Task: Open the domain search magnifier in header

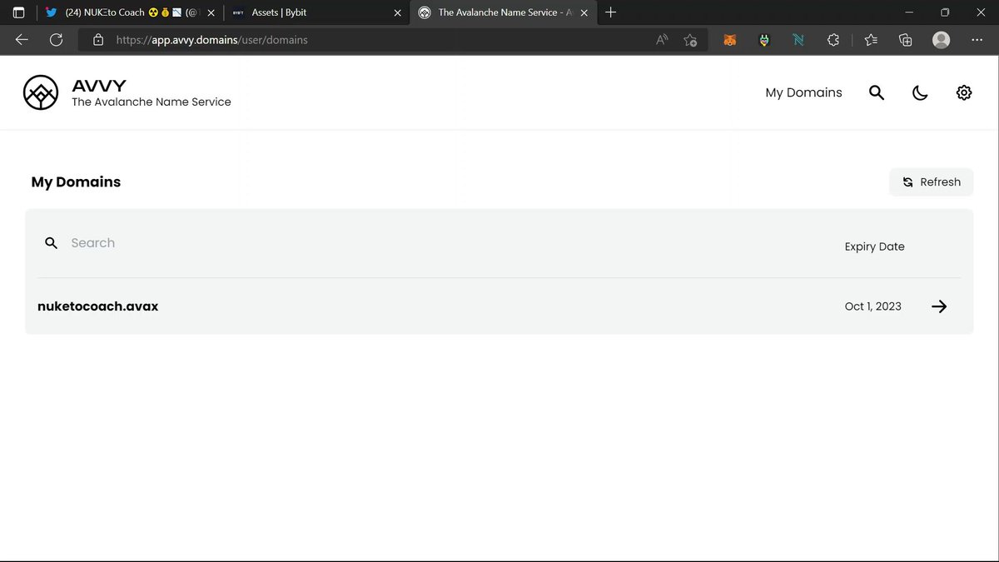Action: 877,92
